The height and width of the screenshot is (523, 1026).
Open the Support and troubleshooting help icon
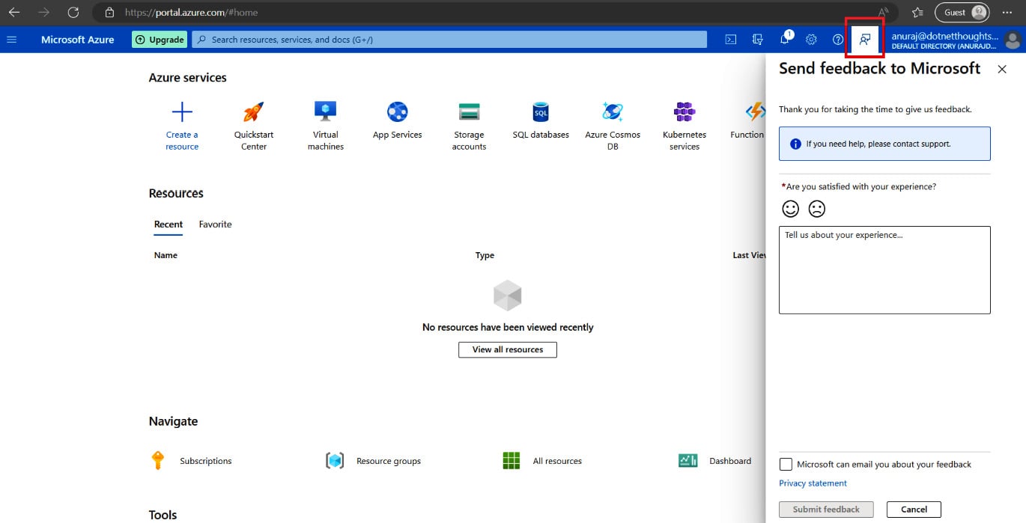pyautogui.click(x=838, y=40)
